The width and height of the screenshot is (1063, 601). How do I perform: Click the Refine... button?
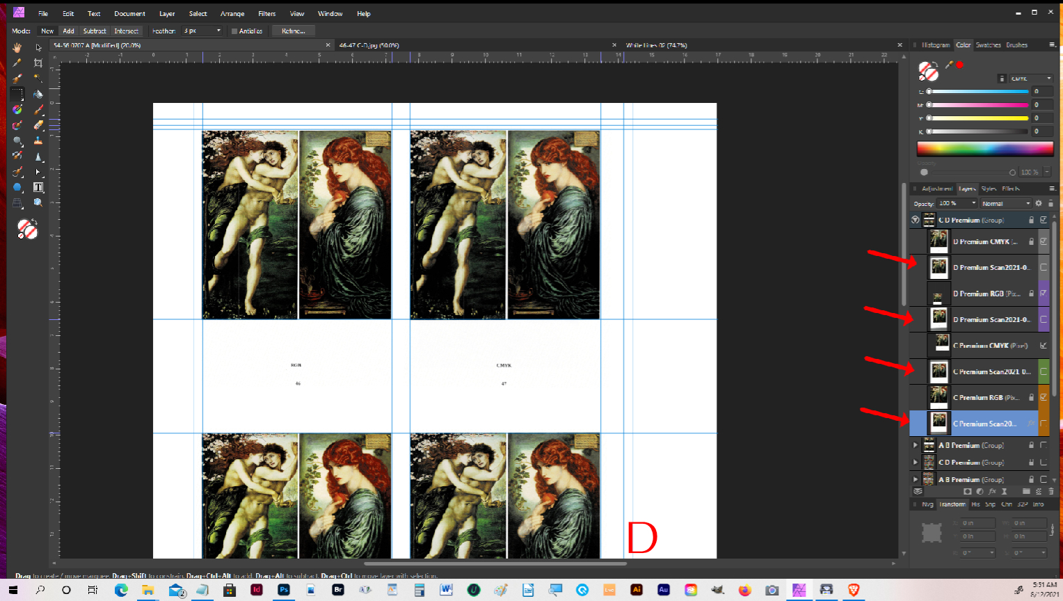coord(293,31)
